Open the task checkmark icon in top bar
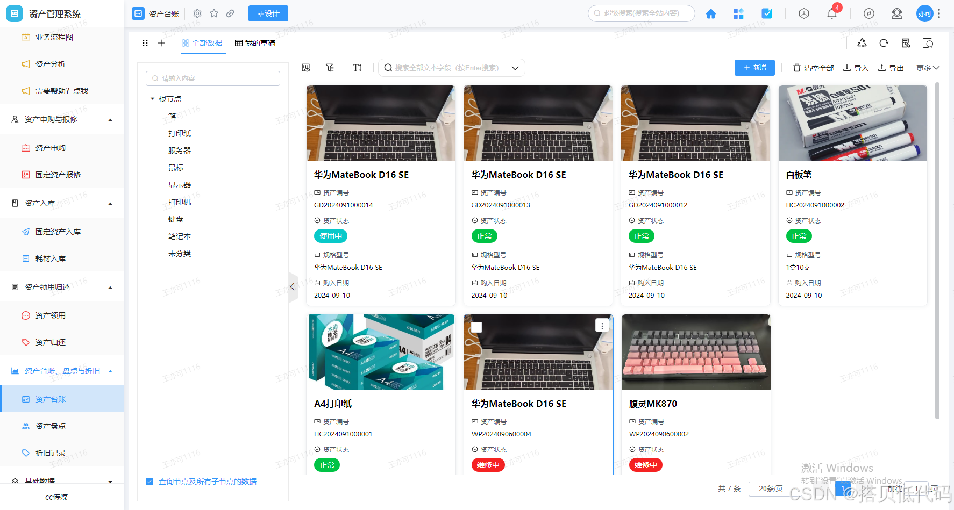 (x=767, y=13)
